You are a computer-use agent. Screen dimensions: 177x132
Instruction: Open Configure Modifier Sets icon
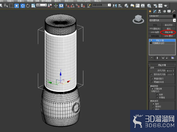pyautogui.click(x=173, y=58)
